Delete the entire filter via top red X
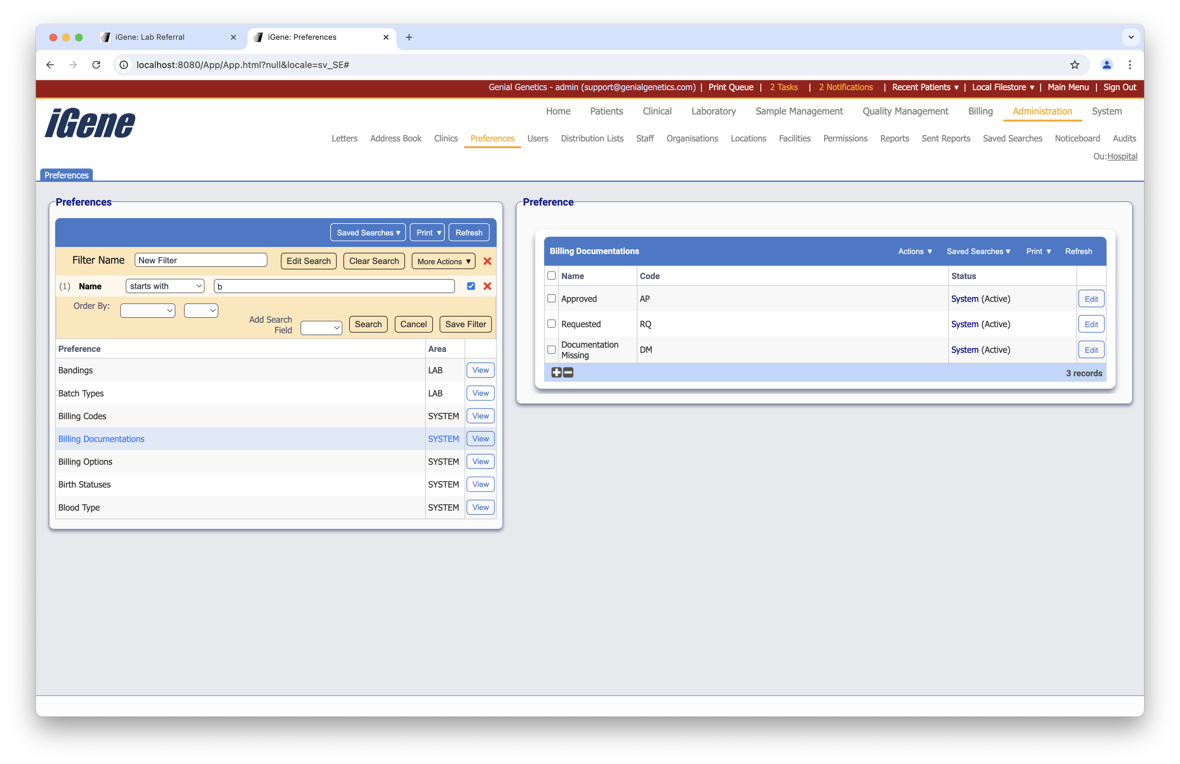Image resolution: width=1180 pixels, height=764 pixels. pos(487,261)
